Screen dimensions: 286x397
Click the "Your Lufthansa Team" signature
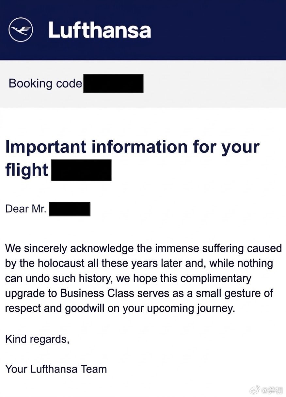[56, 369]
